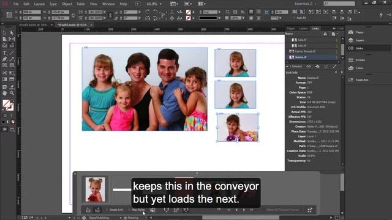The image size is (392, 220).
Task: Choose place, remove and load next mode
Action: point(167,210)
